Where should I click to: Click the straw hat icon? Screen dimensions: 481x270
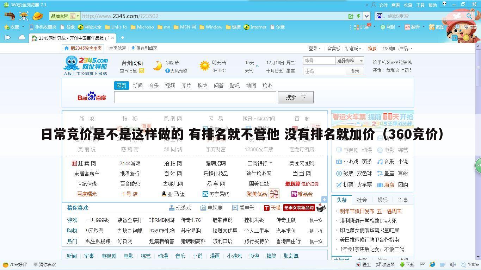click(x=37, y=16)
